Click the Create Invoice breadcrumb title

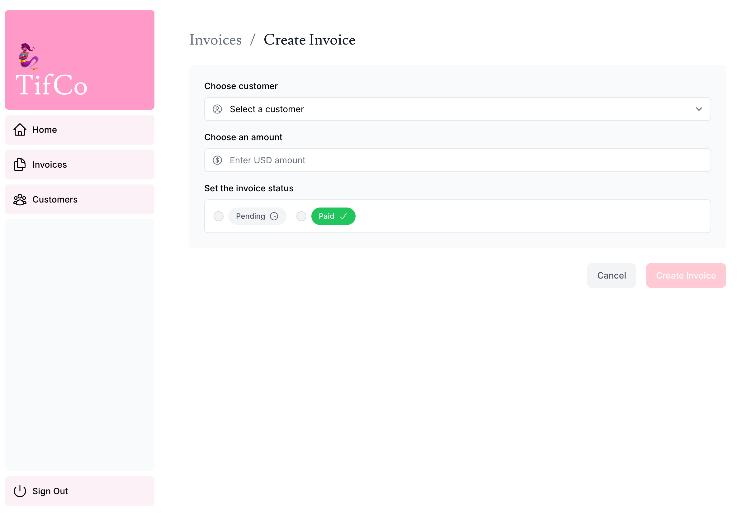tap(309, 40)
